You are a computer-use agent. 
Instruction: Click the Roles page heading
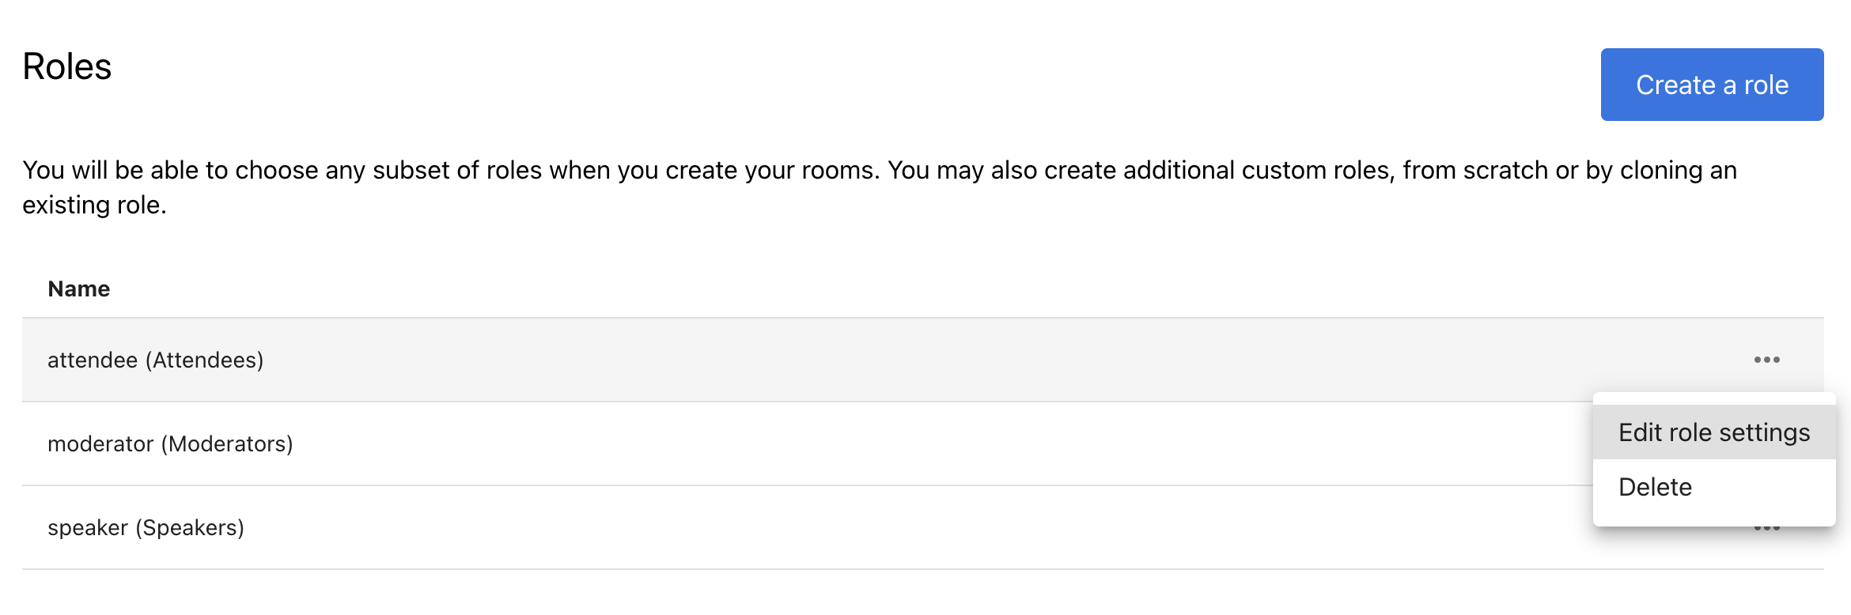67,66
